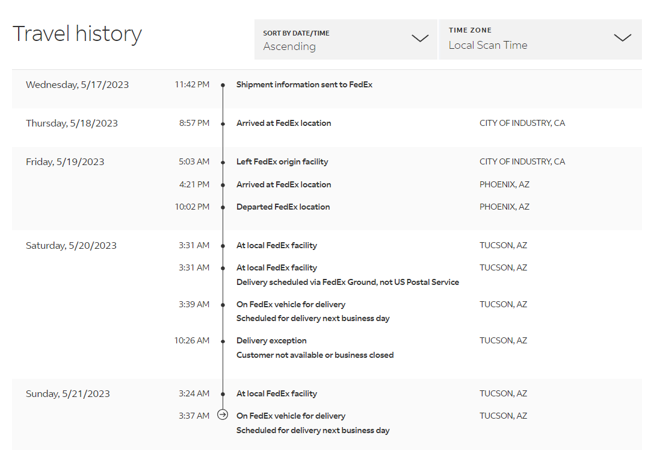Select the Wednesday, 5/17/2023 date label
660x450 pixels.
(77, 84)
